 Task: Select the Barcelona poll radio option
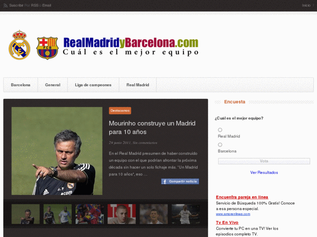point(220,145)
